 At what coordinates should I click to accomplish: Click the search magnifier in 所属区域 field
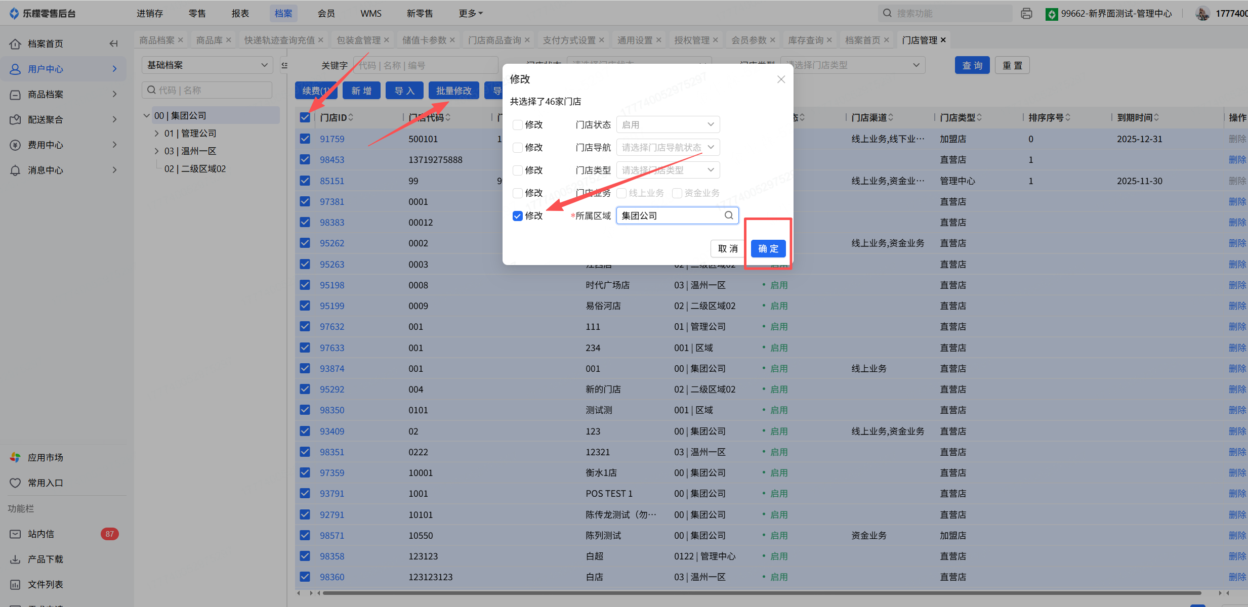[729, 215]
